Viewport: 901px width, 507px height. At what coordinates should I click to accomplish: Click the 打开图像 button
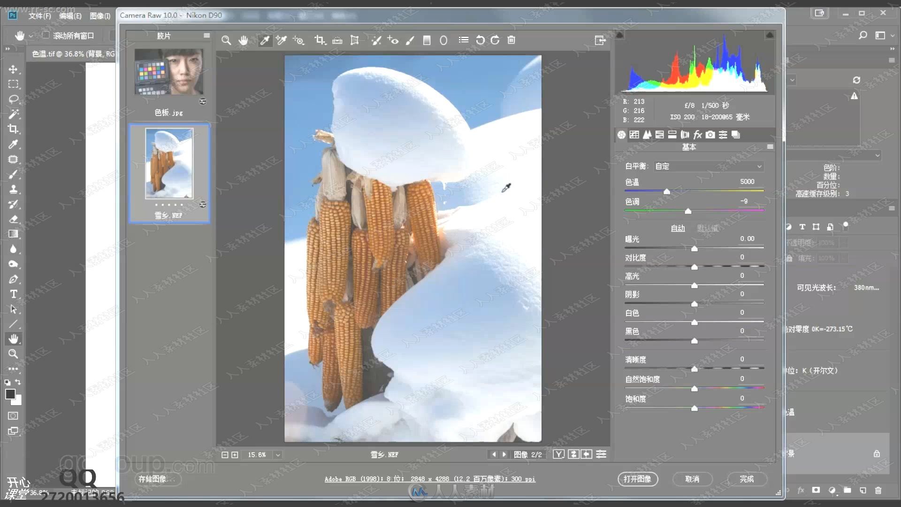click(637, 479)
